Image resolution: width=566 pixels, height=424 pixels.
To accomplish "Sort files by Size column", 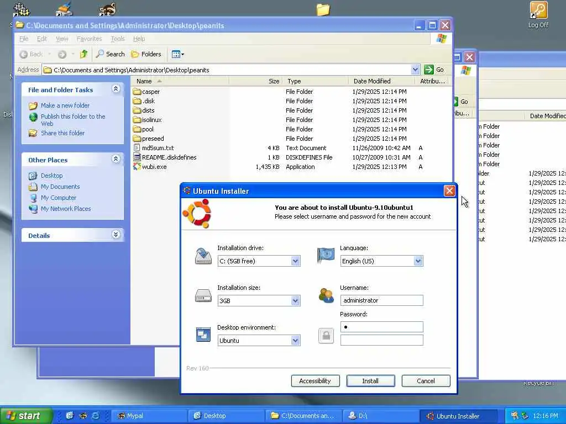I will coord(256,81).
